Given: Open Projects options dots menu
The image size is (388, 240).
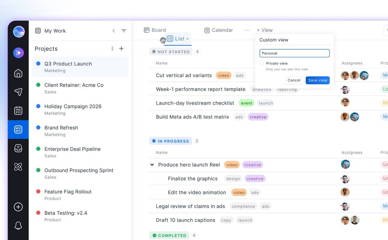Looking at the screenshot, I should 112,49.
